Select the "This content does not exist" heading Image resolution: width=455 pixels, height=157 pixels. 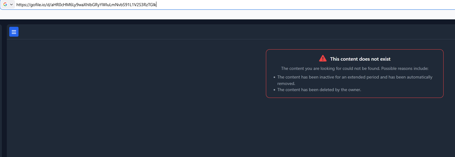coord(360,59)
